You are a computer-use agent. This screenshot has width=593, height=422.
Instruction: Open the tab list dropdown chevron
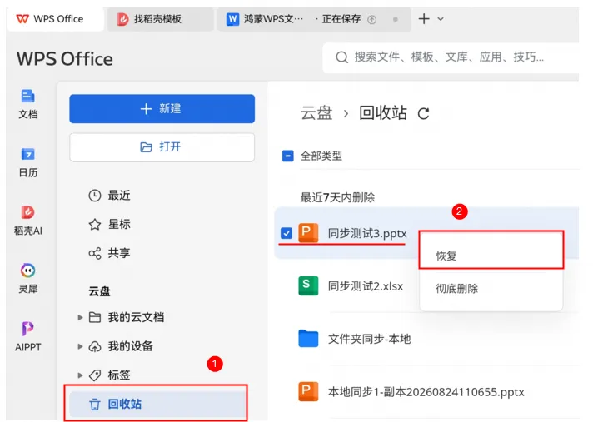pyautogui.click(x=441, y=19)
